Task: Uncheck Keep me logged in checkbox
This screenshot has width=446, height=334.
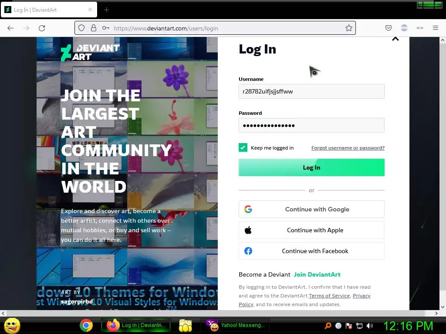Action: (x=243, y=147)
